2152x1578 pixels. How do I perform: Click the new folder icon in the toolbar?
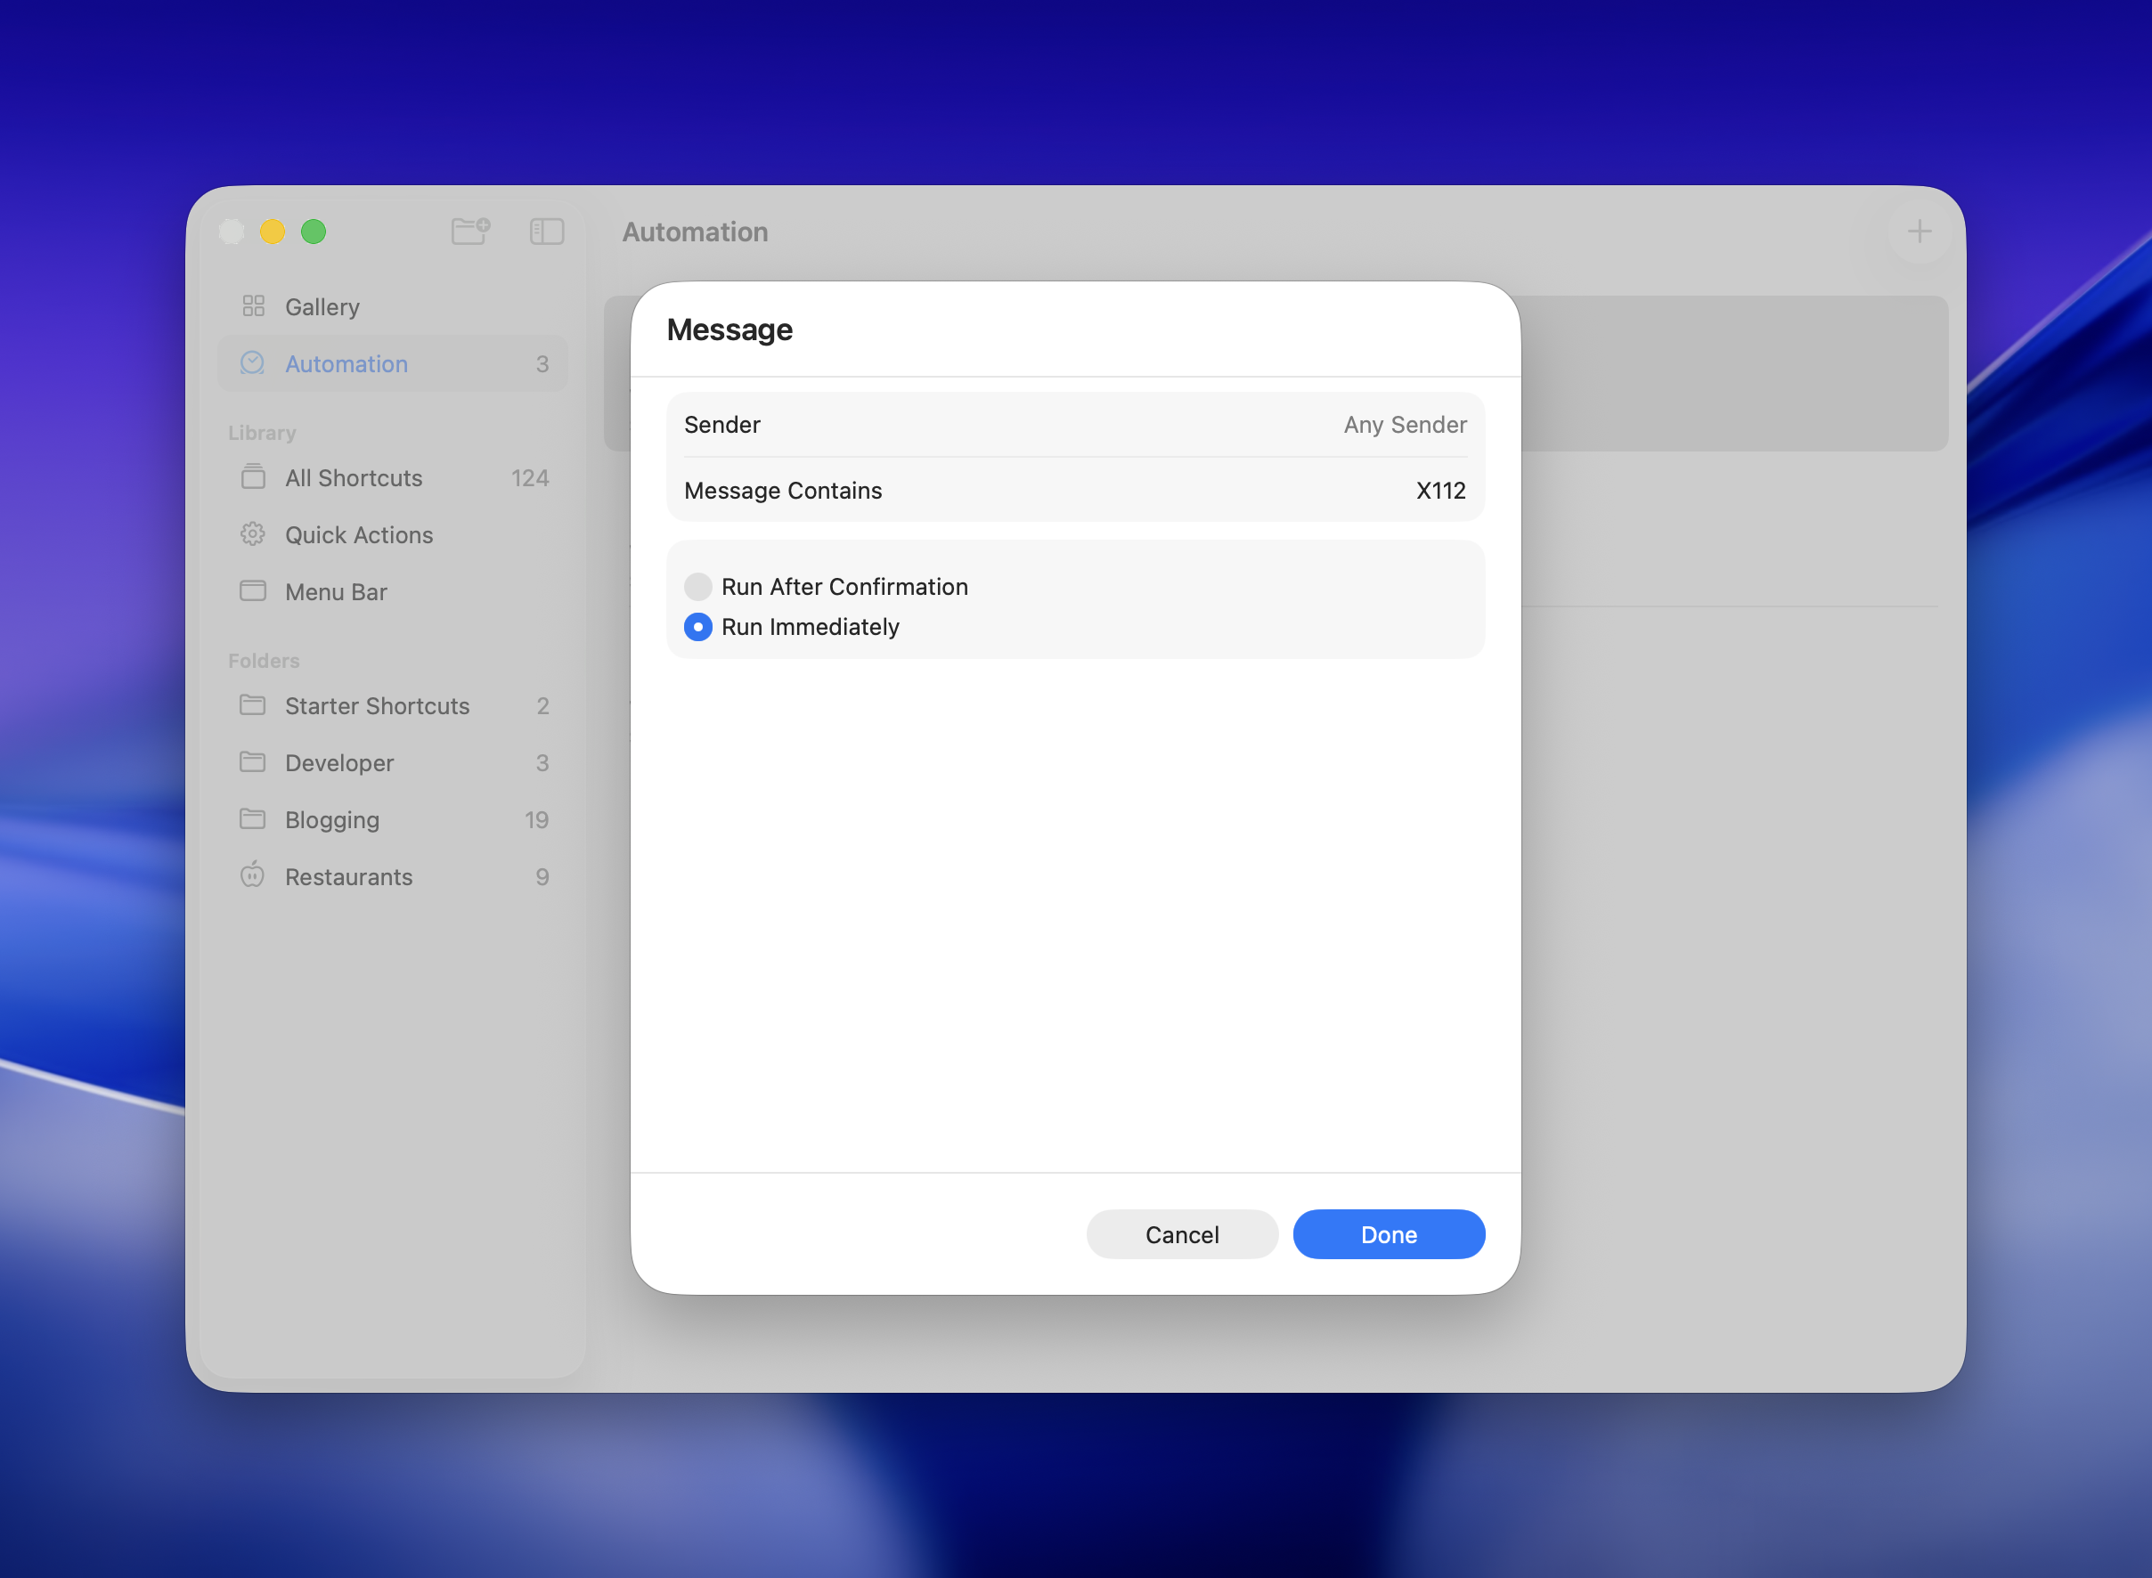pos(470,232)
